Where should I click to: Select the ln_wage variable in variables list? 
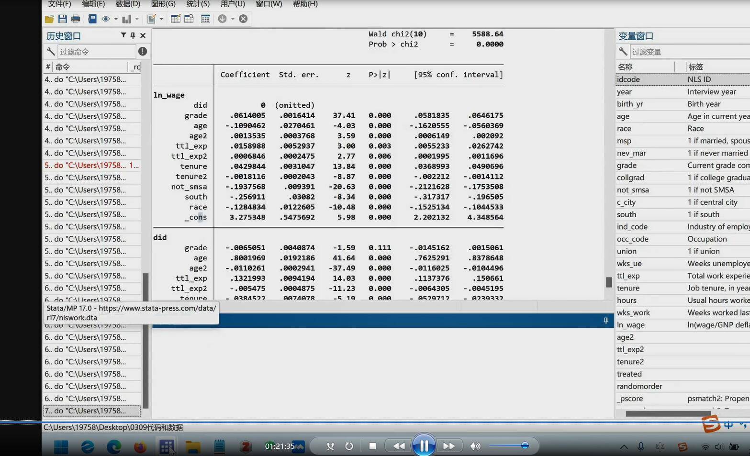pyautogui.click(x=630, y=325)
